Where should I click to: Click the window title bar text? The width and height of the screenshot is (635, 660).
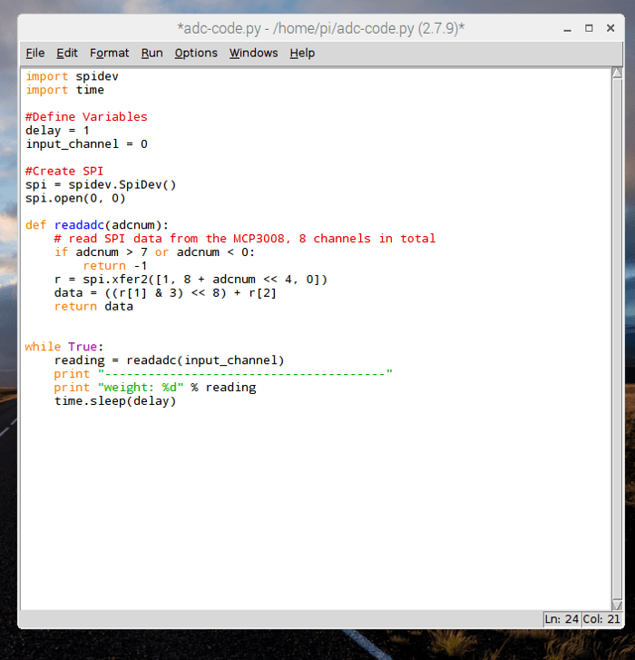pyautogui.click(x=321, y=28)
